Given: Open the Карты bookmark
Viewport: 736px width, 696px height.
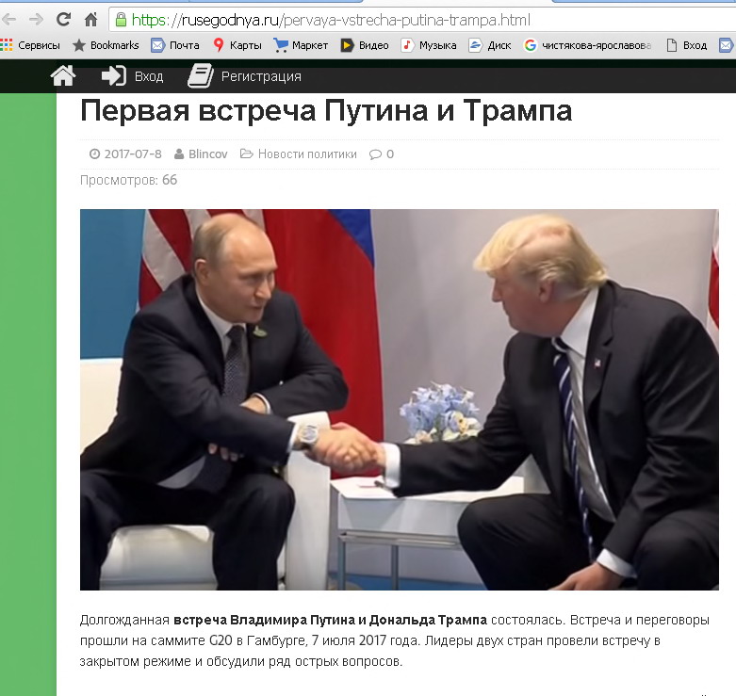Looking at the screenshot, I should pos(237,45).
